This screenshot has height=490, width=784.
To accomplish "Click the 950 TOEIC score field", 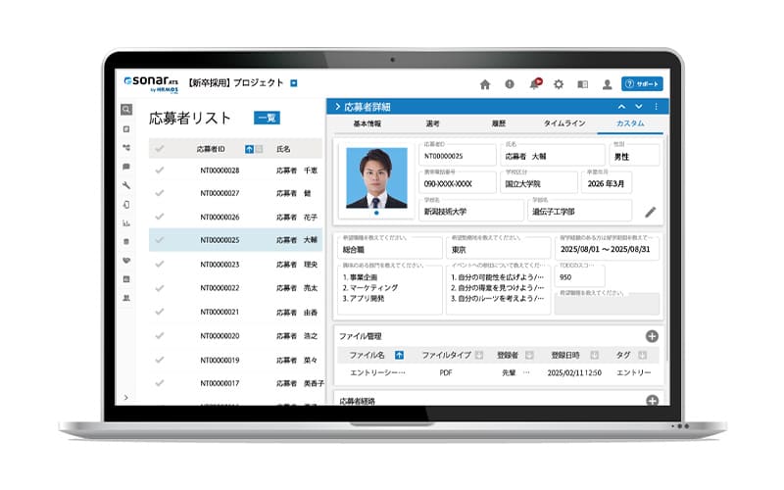I will pos(580,275).
